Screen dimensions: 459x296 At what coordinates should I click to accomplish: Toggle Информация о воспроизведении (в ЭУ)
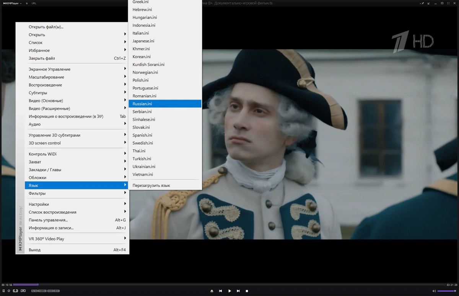[x=77, y=116]
